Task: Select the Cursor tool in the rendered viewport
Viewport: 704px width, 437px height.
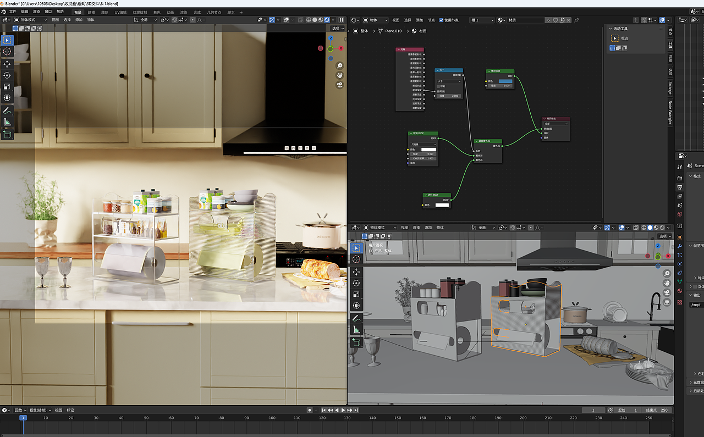Action: (7, 51)
